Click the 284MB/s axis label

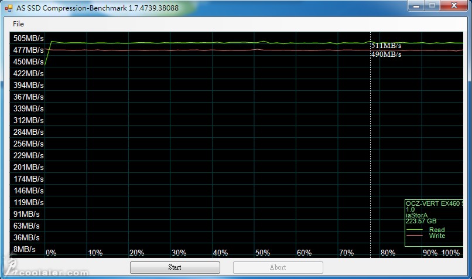(x=28, y=132)
